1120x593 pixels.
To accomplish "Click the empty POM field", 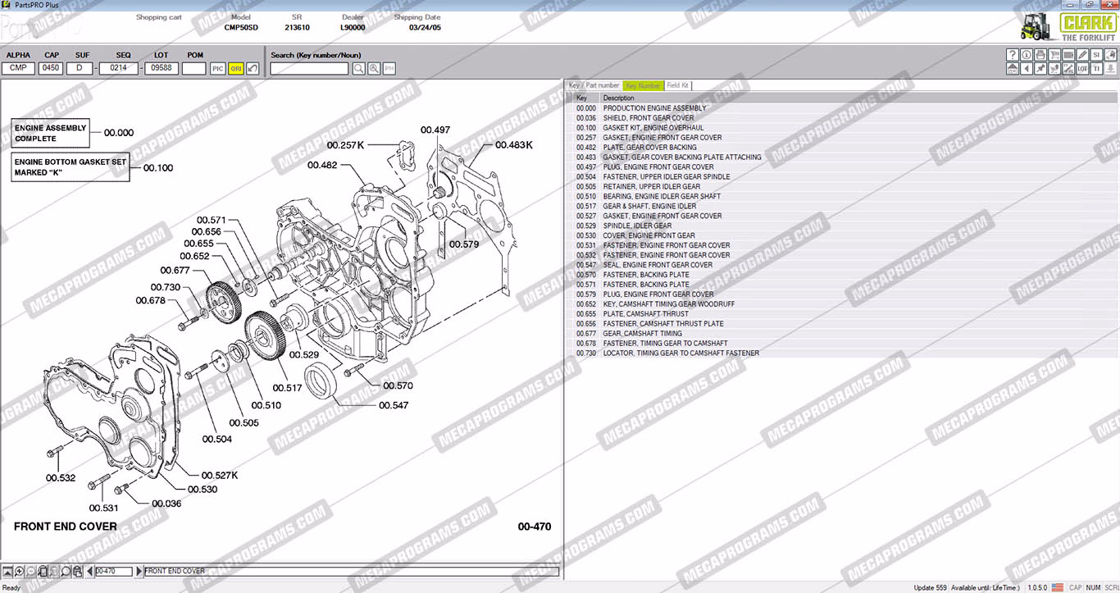I will [x=193, y=68].
